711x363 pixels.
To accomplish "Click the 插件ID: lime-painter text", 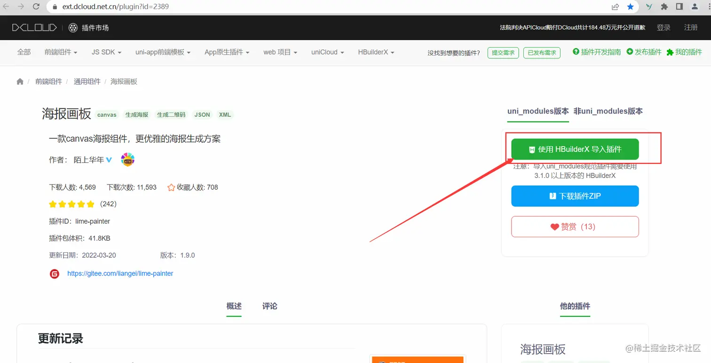I will [79, 221].
